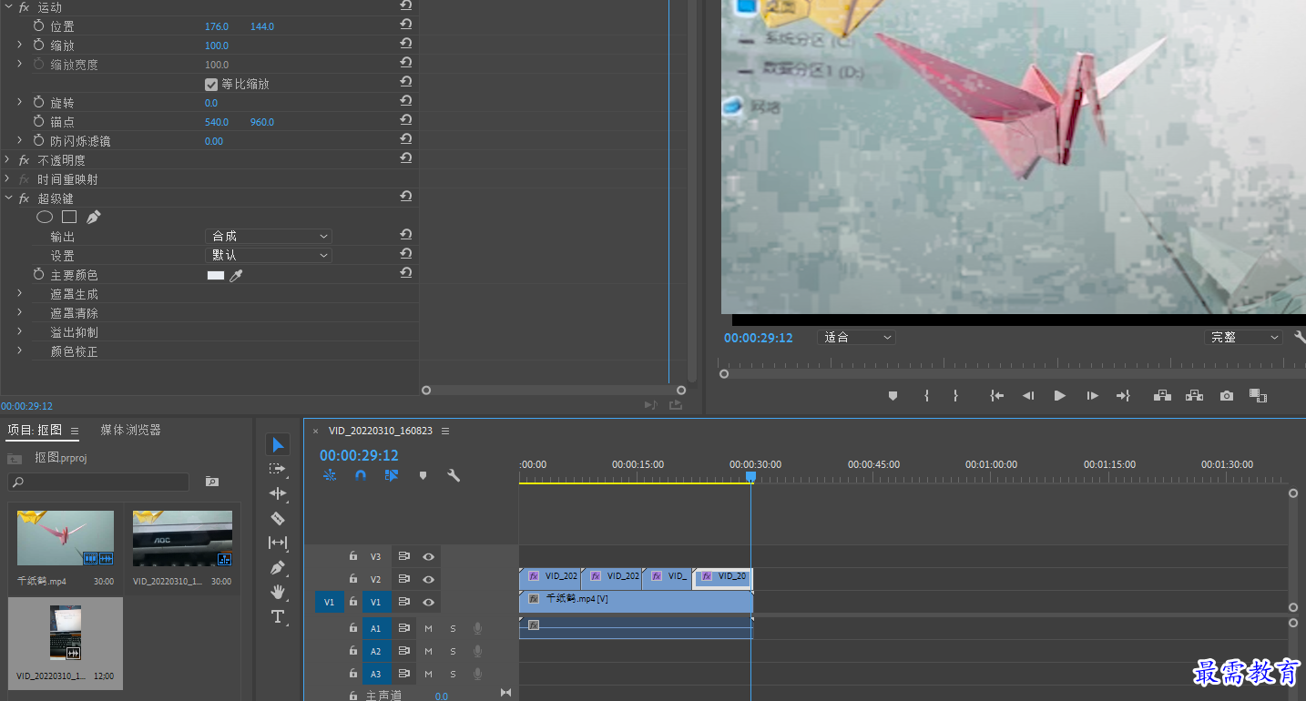This screenshot has height=701, width=1306.
Task: Toggle sync lock for A3
Action: 404,674
